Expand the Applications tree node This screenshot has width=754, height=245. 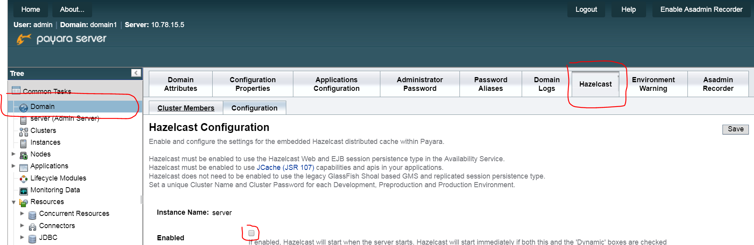tap(13, 166)
